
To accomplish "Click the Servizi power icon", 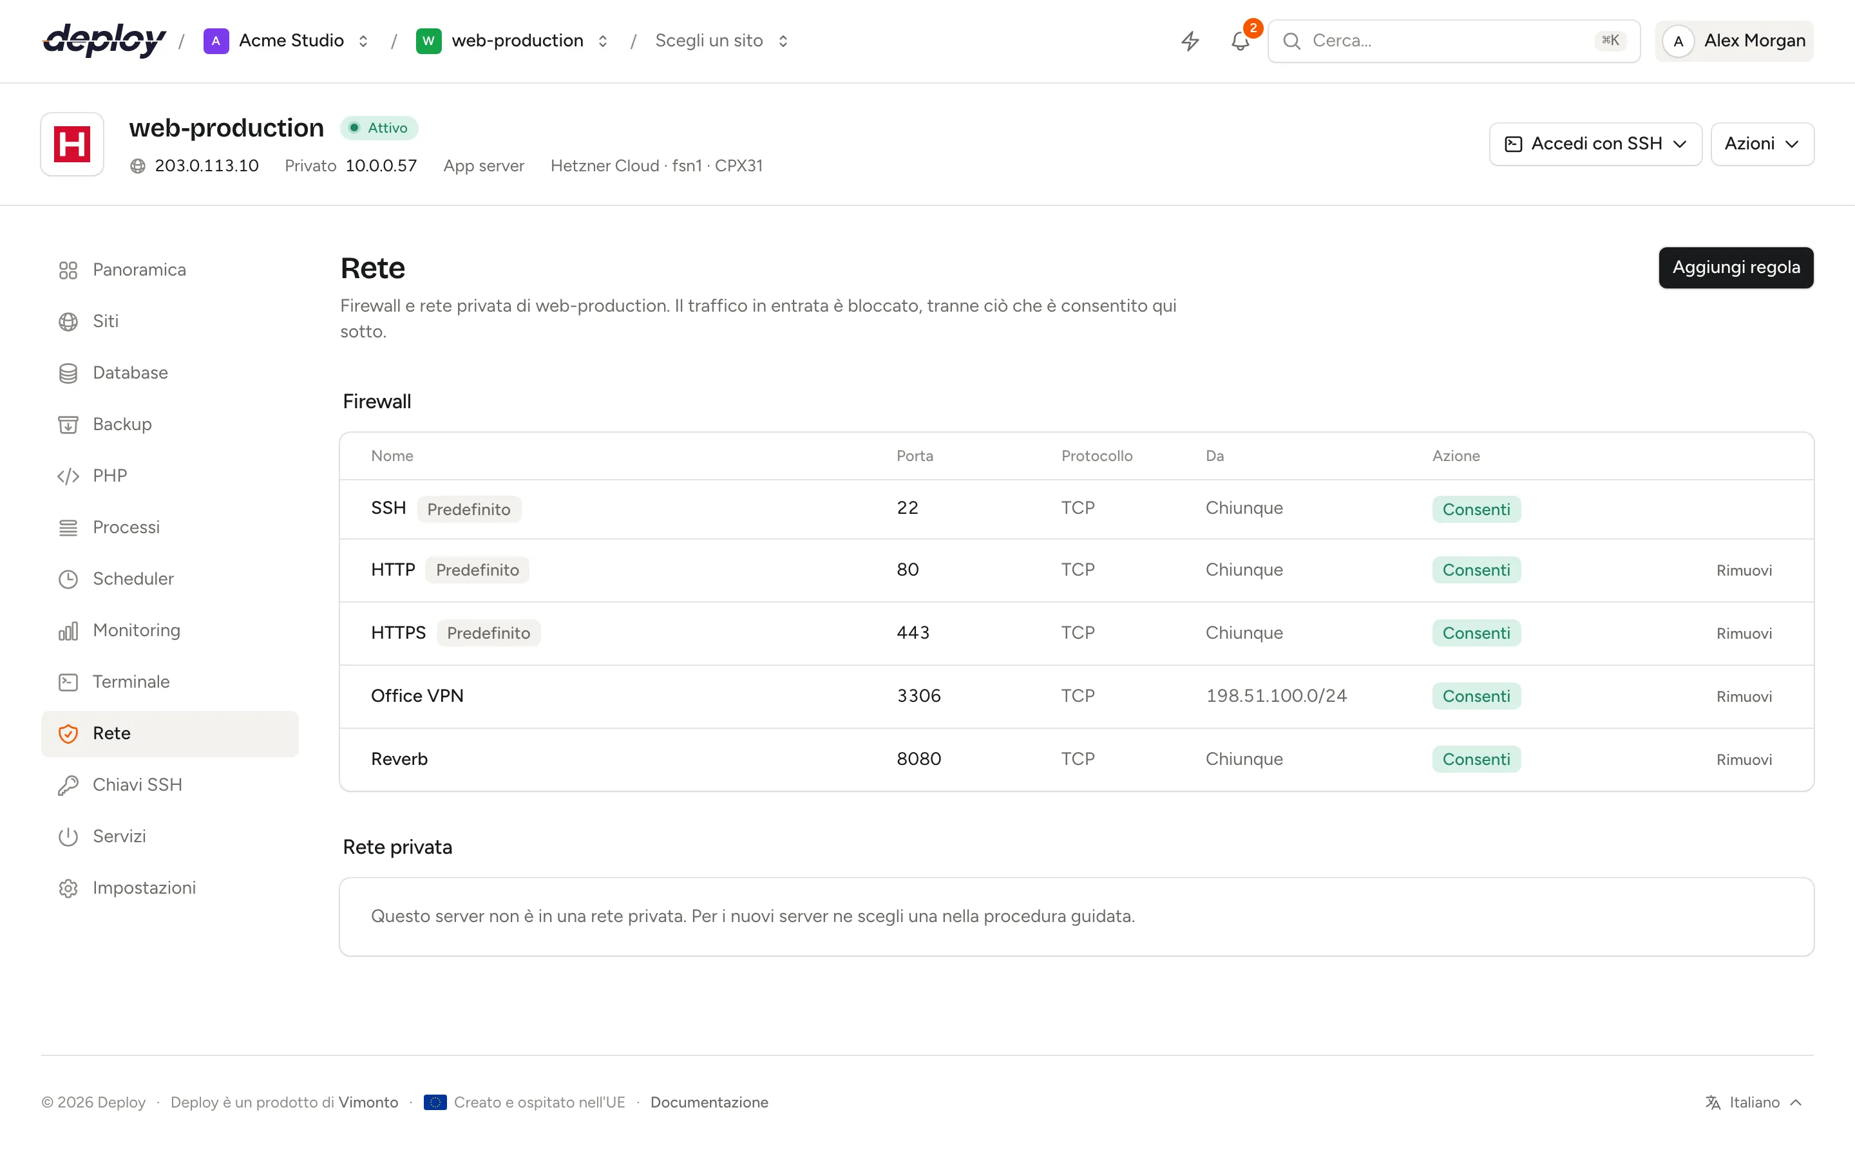I will coord(68,836).
